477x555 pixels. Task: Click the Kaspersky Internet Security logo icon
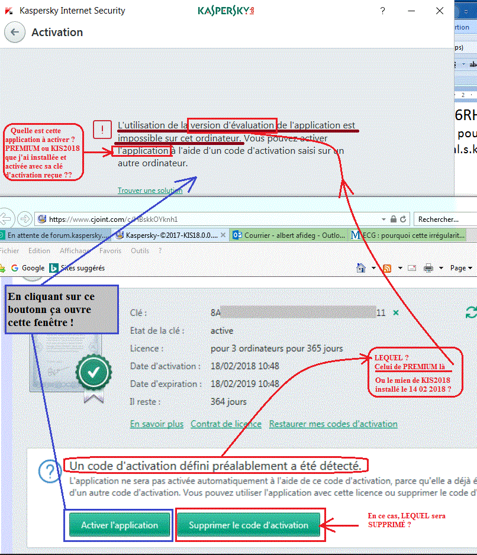[9, 11]
